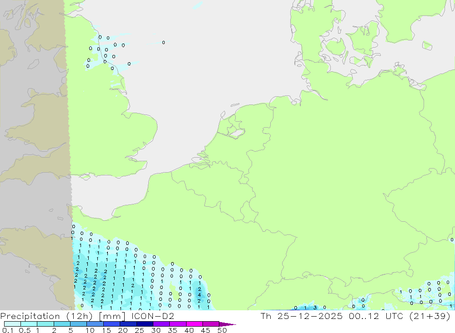Click the 'ICON-D2' model name label

coord(152,316)
